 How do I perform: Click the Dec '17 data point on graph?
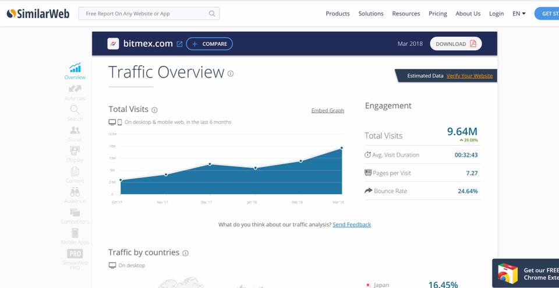(210, 164)
